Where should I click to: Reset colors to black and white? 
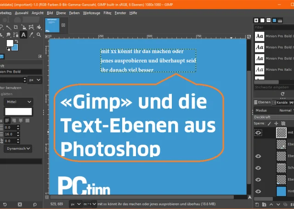coord(8,49)
